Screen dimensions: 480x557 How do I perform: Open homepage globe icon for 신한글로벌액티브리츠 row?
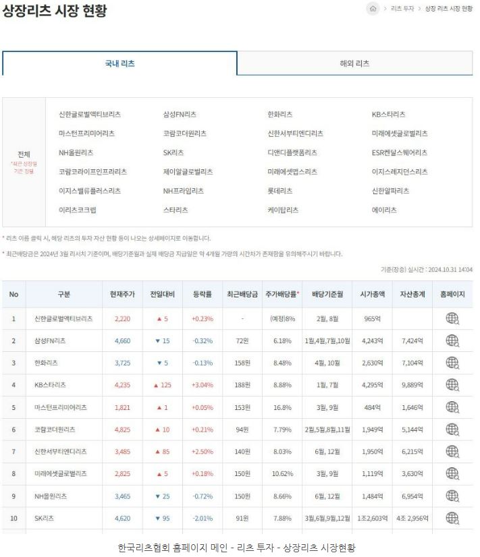click(452, 319)
